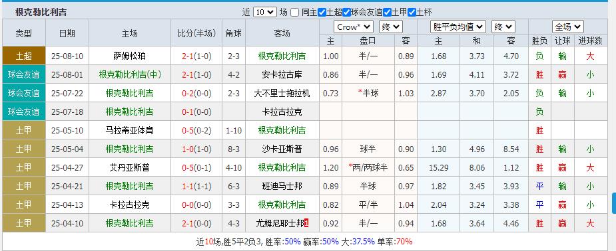
Task: Click 球会友谊 tag on 25-08-01 row
Action: [x=24, y=74]
